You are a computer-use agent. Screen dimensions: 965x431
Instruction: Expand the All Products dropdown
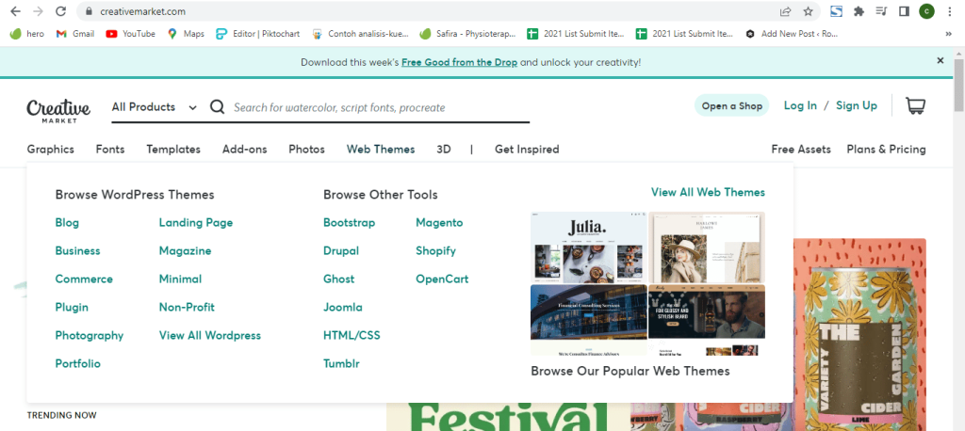point(154,107)
